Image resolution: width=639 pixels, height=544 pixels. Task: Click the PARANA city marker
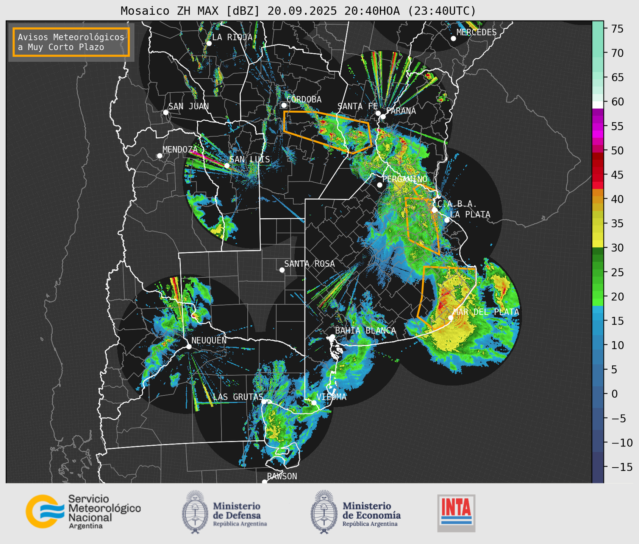tap(383, 117)
